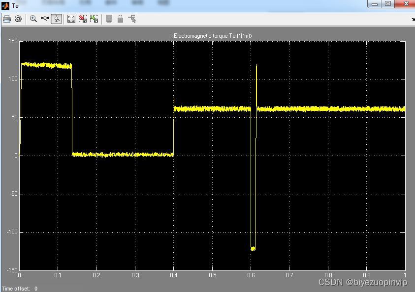Viewport: 415px width, 292px height.
Task: Toggle the Floating scope icon
Action: tap(109, 19)
